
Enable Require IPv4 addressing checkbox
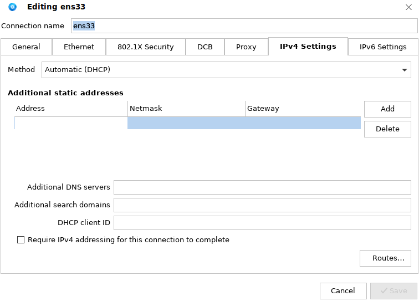click(21, 240)
